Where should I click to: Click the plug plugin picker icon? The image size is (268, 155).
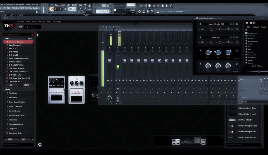click(167, 6)
